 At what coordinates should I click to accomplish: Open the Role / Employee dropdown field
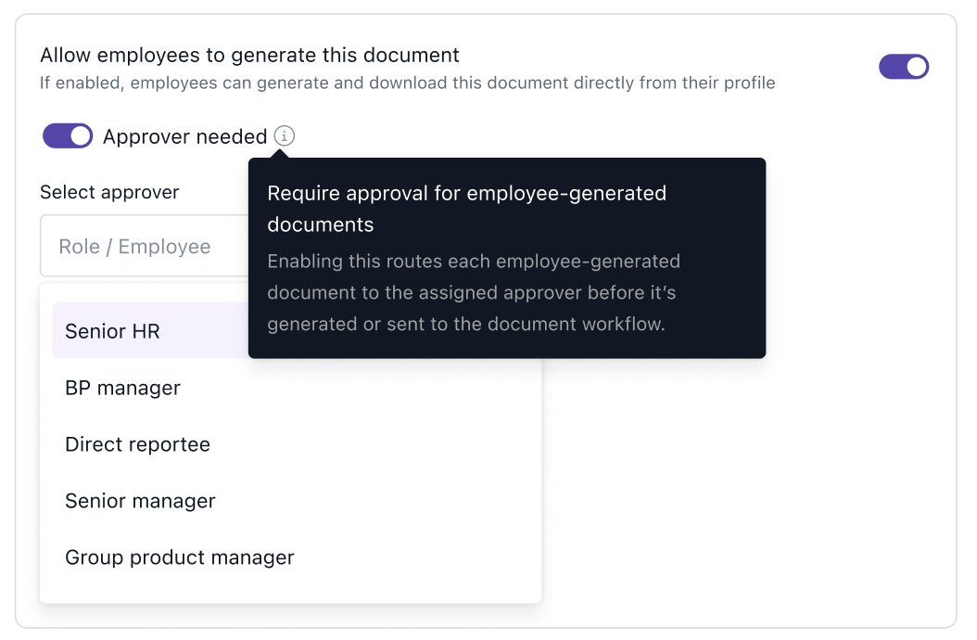tap(139, 247)
